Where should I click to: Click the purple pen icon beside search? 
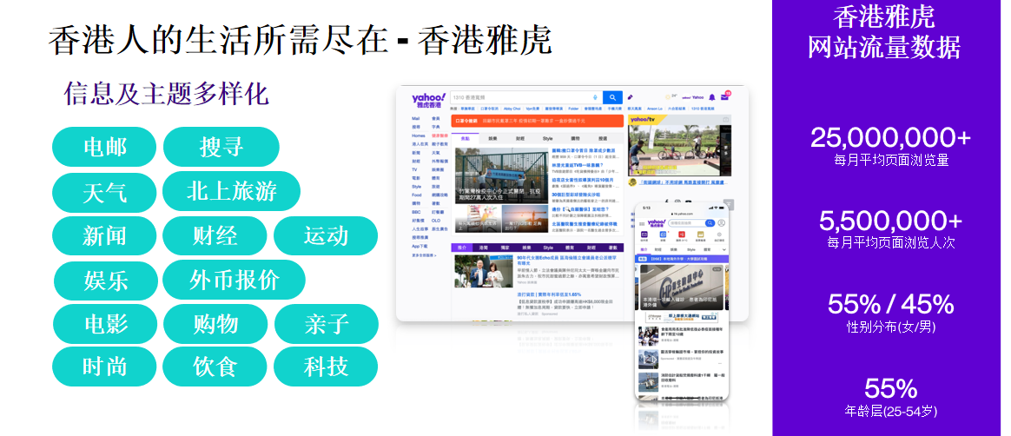[630, 97]
